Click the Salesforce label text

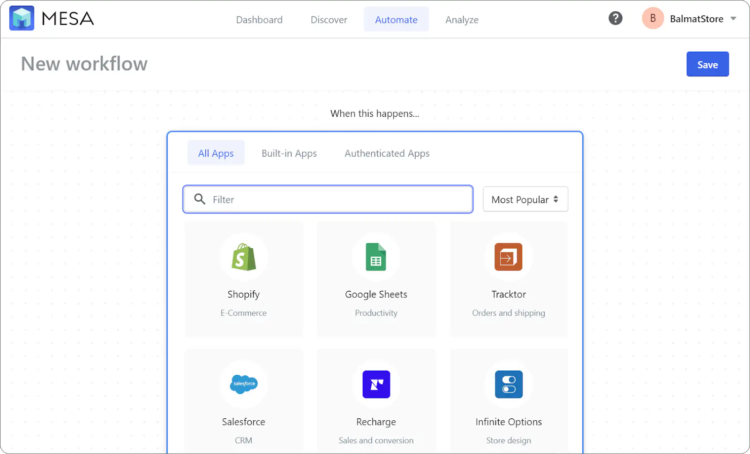click(x=244, y=422)
